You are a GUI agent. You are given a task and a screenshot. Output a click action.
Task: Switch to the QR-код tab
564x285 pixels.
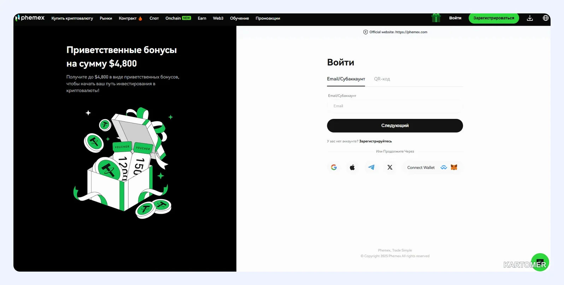(x=382, y=79)
